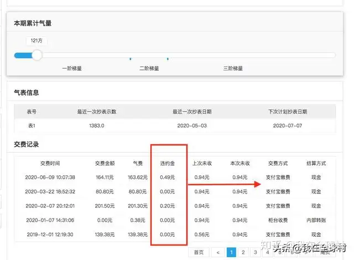The image size is (354, 260).
Task: Click the gas usage slider handle
Action: 37,55
